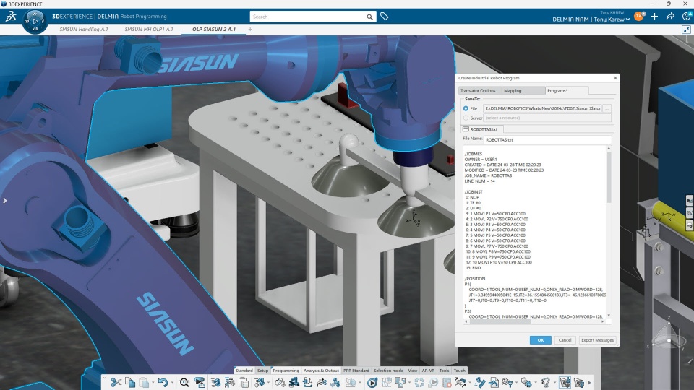Click the browse ellipsis button beside file path
The height and width of the screenshot is (390, 694).
[607, 108]
